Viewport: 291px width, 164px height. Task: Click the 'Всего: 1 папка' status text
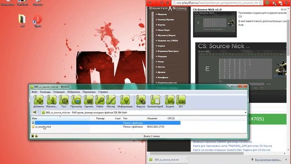(x=151, y=136)
